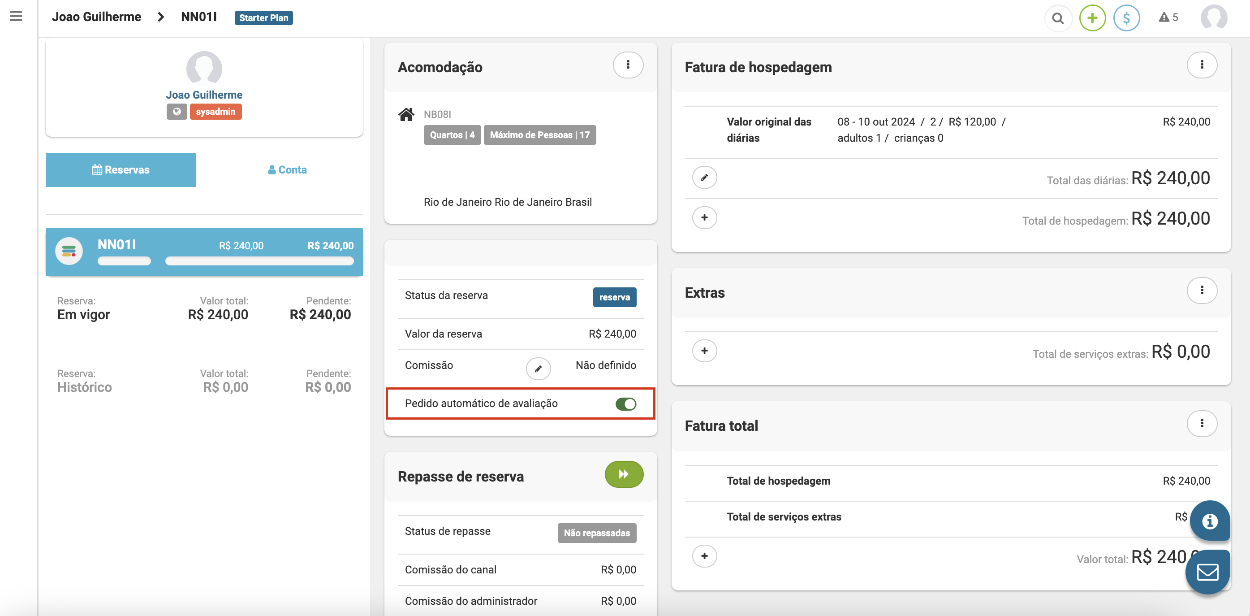Image resolution: width=1250 pixels, height=616 pixels.
Task: Open Fatura de hospedagem options menu
Action: click(1202, 65)
